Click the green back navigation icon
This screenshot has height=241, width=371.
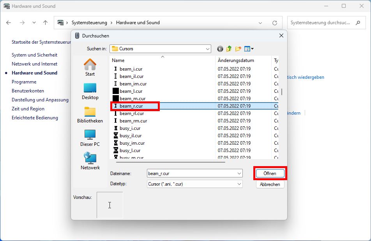pyautogui.click(x=220, y=49)
